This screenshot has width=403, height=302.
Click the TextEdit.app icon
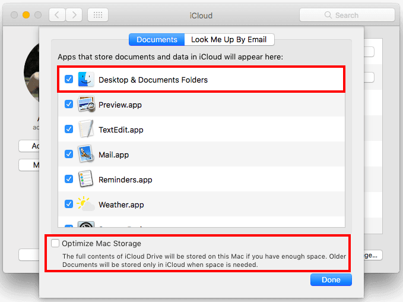pyautogui.click(x=86, y=130)
